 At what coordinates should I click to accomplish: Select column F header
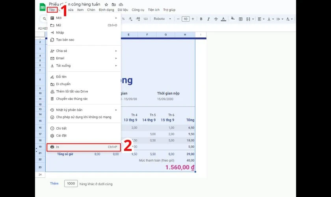[147, 34]
